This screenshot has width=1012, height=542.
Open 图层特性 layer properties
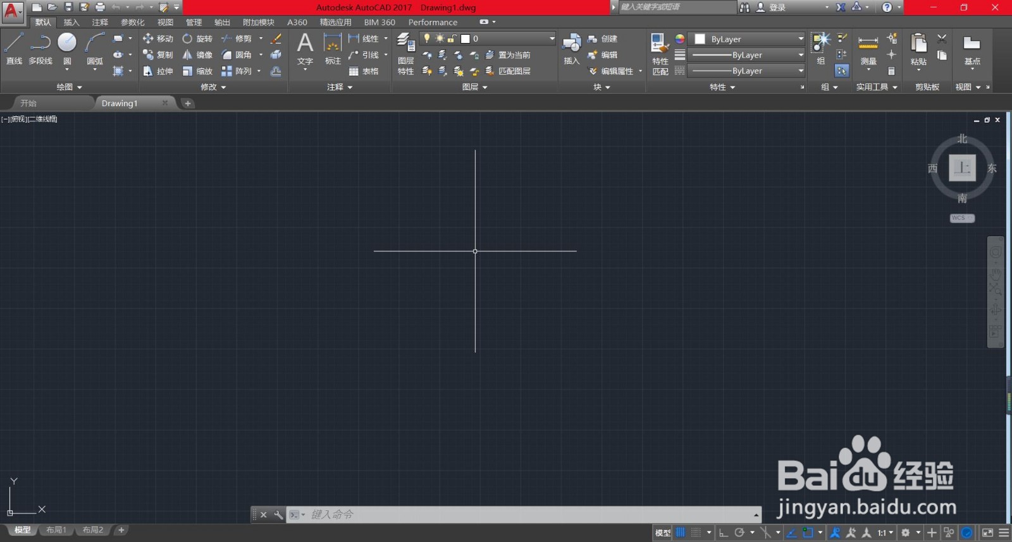406,54
